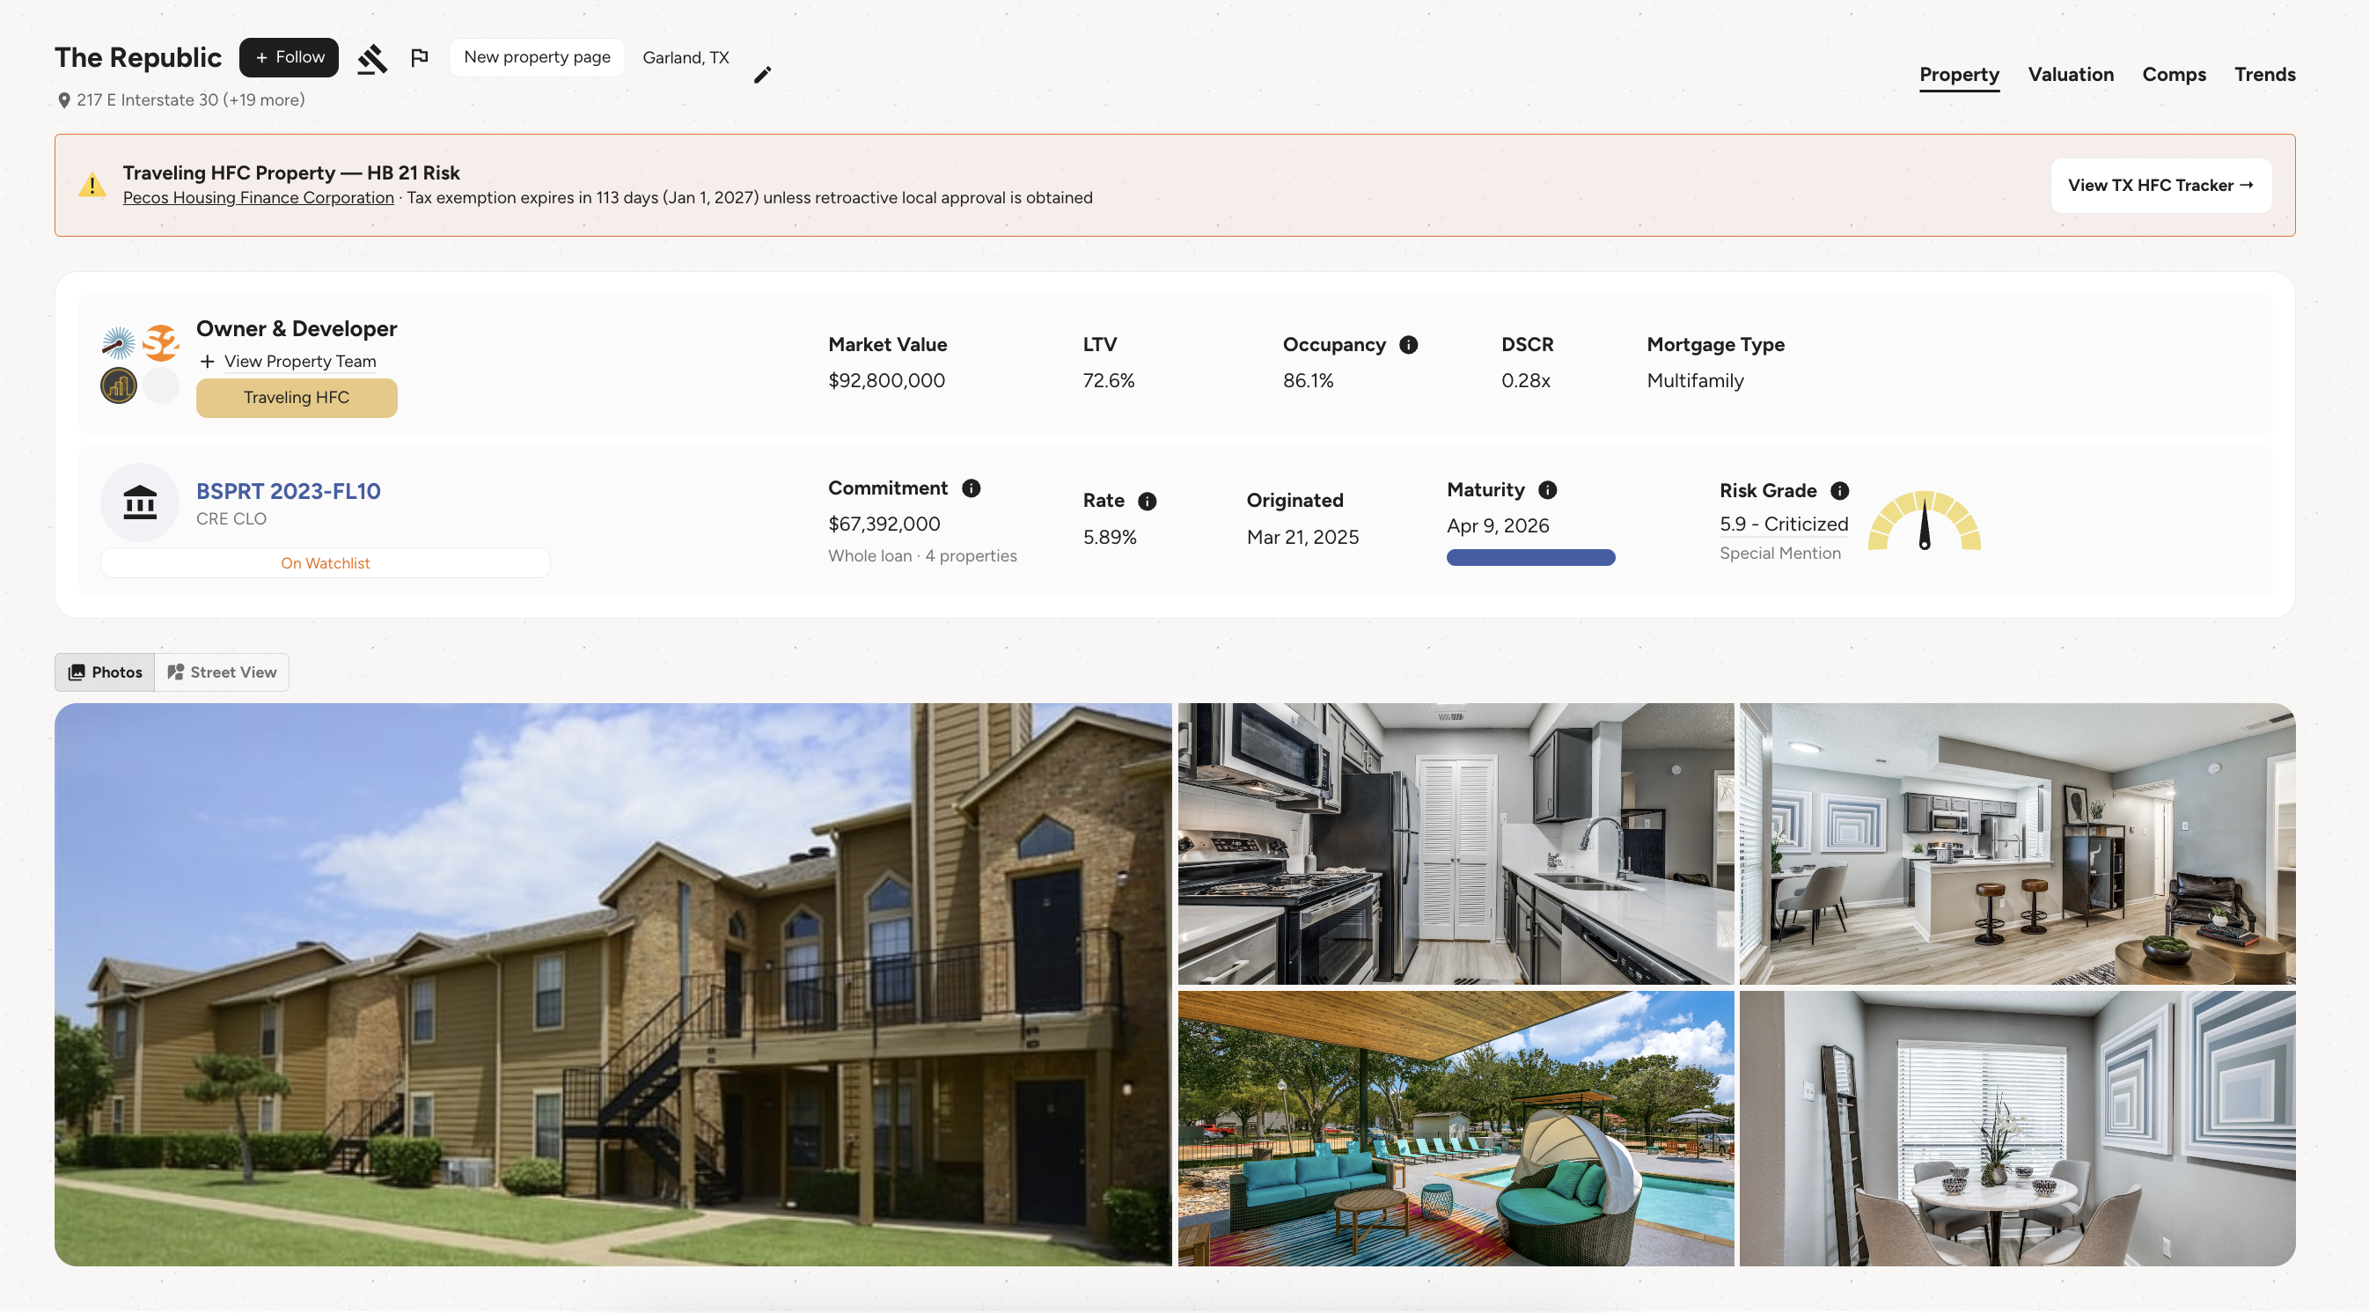Screen dimensions: 2369x1313
Task: Click the location pin icon by address
Action: tap(64, 100)
